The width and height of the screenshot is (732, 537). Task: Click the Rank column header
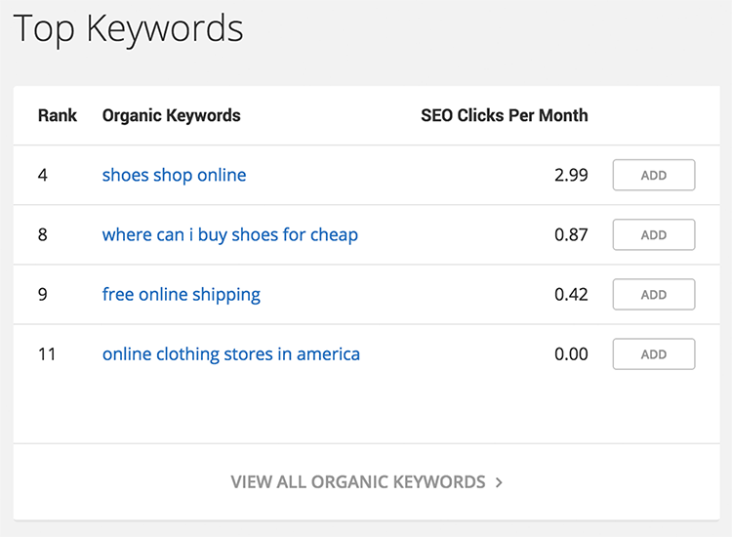(x=58, y=115)
